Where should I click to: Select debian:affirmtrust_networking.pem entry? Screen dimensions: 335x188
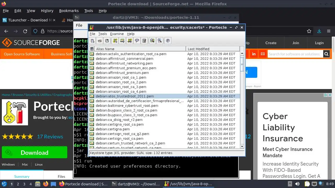[165, 63]
